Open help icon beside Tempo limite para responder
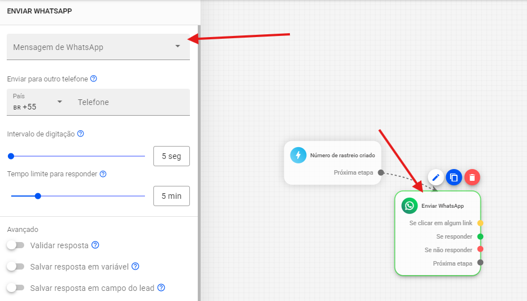Image resolution: width=527 pixels, height=301 pixels. (103, 174)
